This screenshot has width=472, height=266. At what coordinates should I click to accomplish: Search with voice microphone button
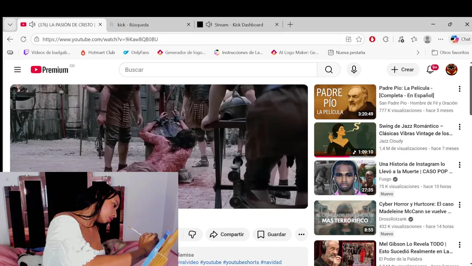(x=354, y=69)
